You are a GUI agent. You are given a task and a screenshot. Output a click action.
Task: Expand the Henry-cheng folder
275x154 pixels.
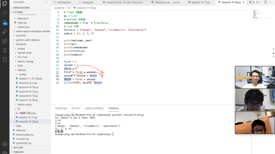(25, 61)
